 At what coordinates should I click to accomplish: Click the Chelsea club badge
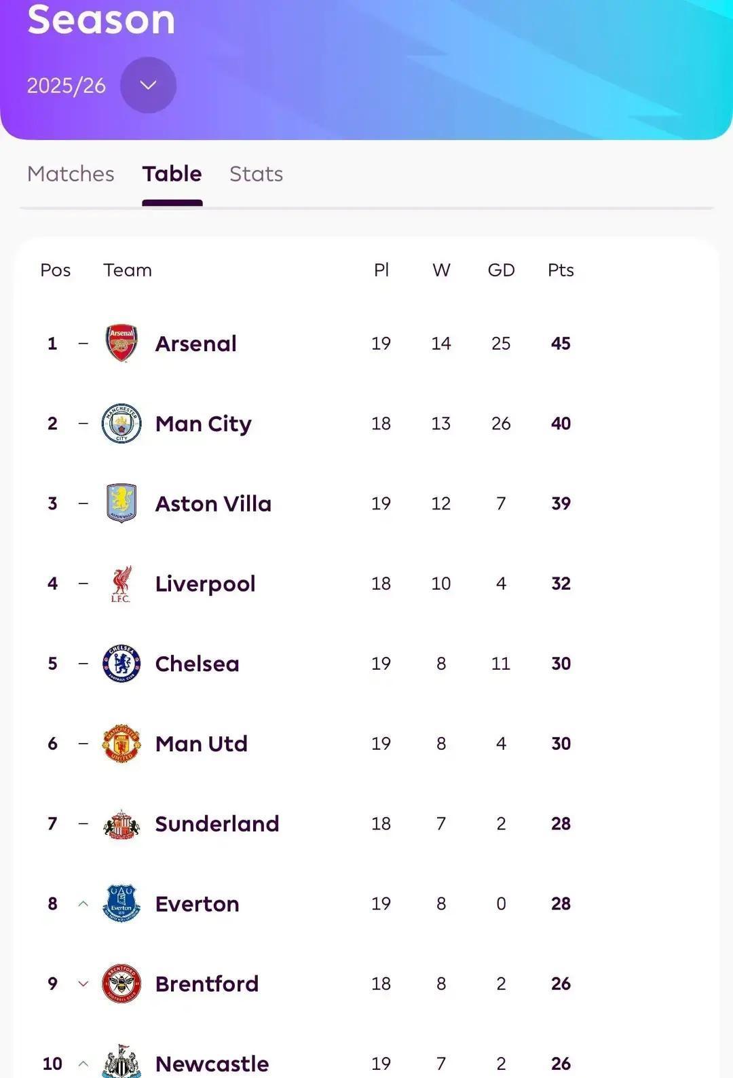[121, 664]
